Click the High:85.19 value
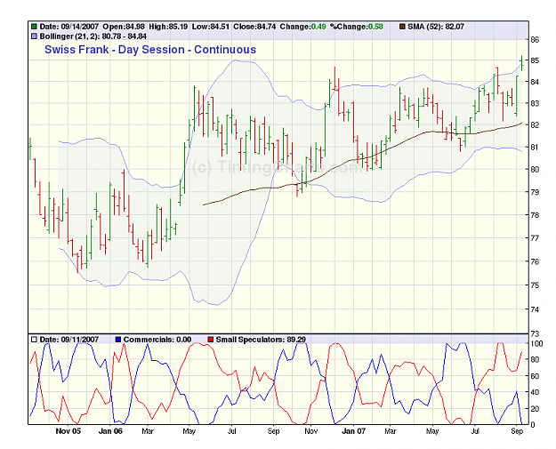 click(168, 27)
